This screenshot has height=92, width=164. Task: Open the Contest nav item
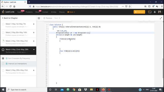coord(45,12)
